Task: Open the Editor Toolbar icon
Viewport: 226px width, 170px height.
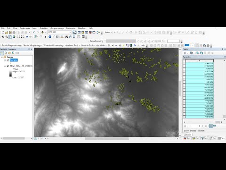Action: pyautogui.click(x=74, y=33)
